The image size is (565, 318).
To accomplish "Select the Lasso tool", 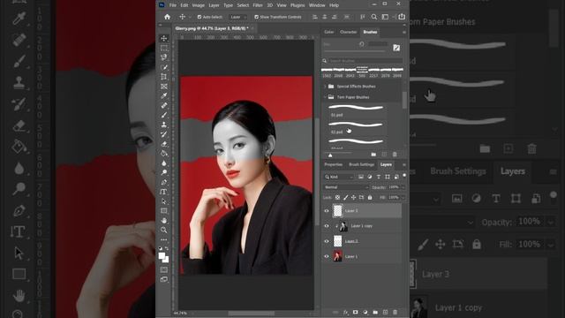I will [164, 57].
